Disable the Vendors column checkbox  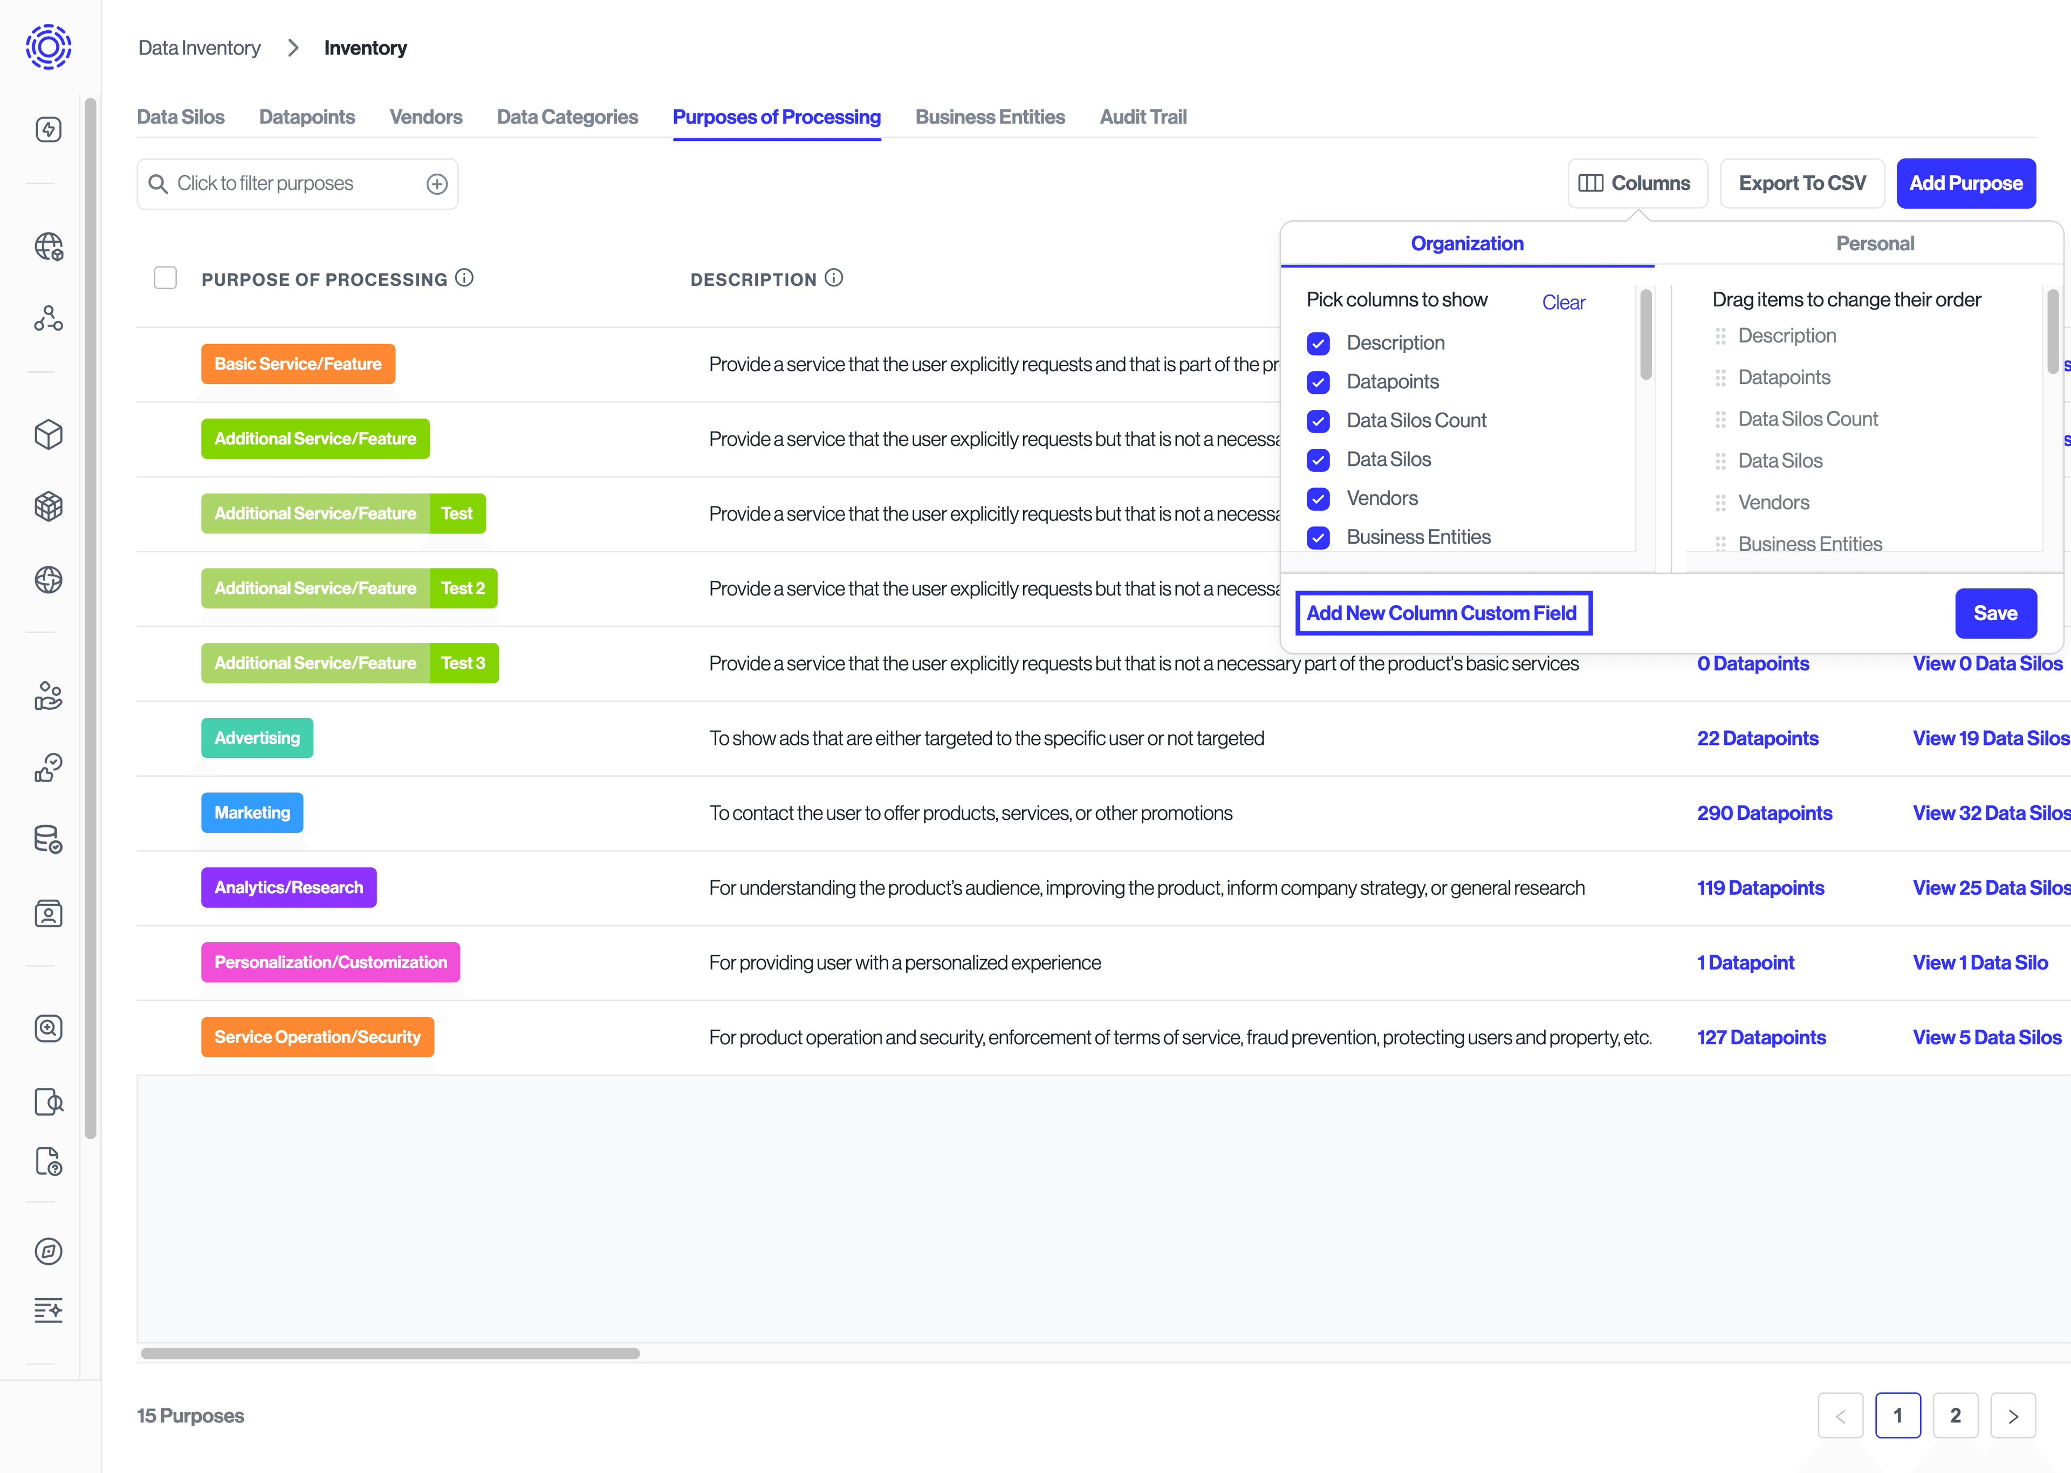pos(1318,498)
